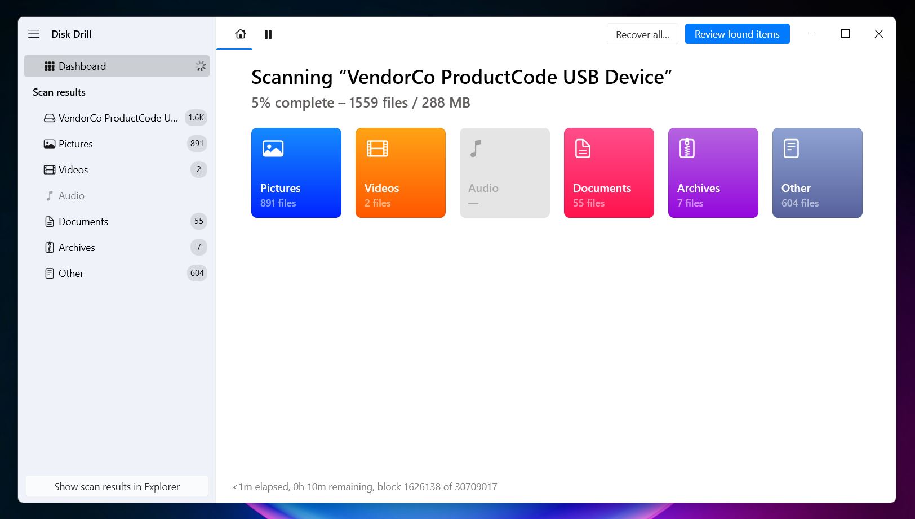
Task: Click the music note on Audio card
Action: [476, 149]
